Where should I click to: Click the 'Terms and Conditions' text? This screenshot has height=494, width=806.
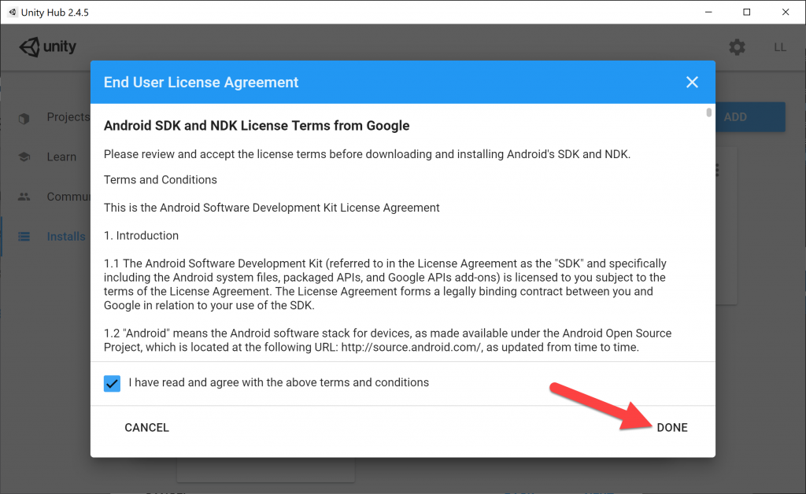[161, 179]
